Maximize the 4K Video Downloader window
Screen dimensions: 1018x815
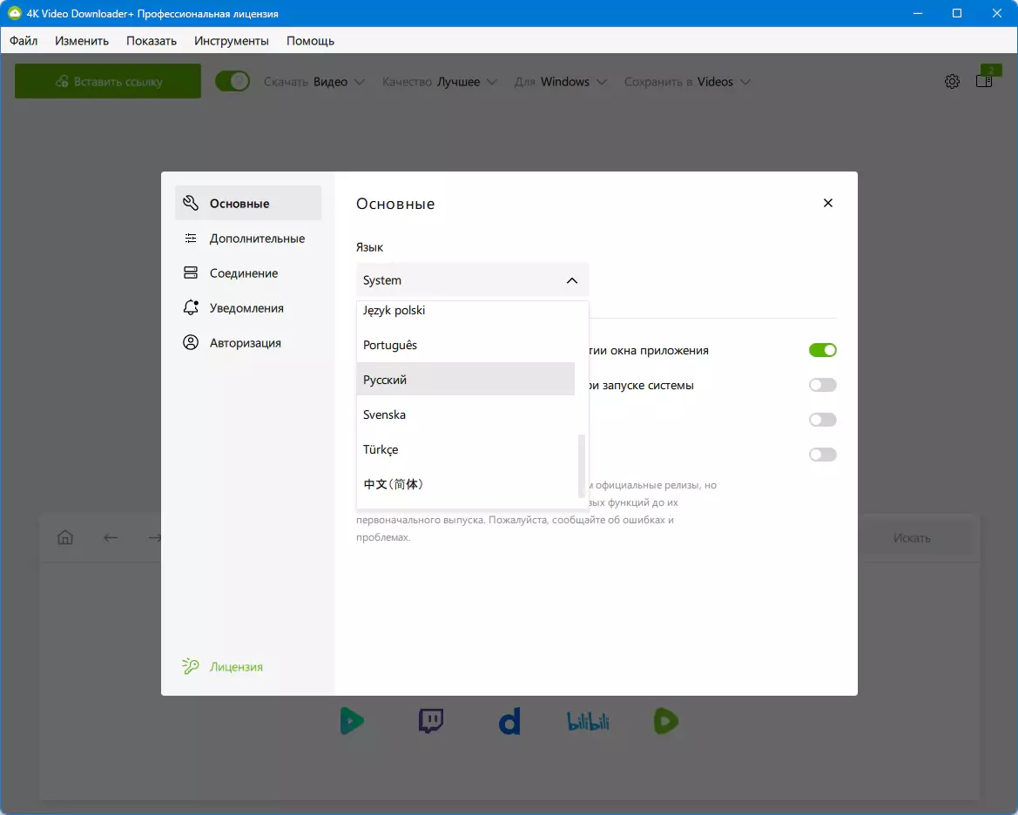(x=957, y=13)
